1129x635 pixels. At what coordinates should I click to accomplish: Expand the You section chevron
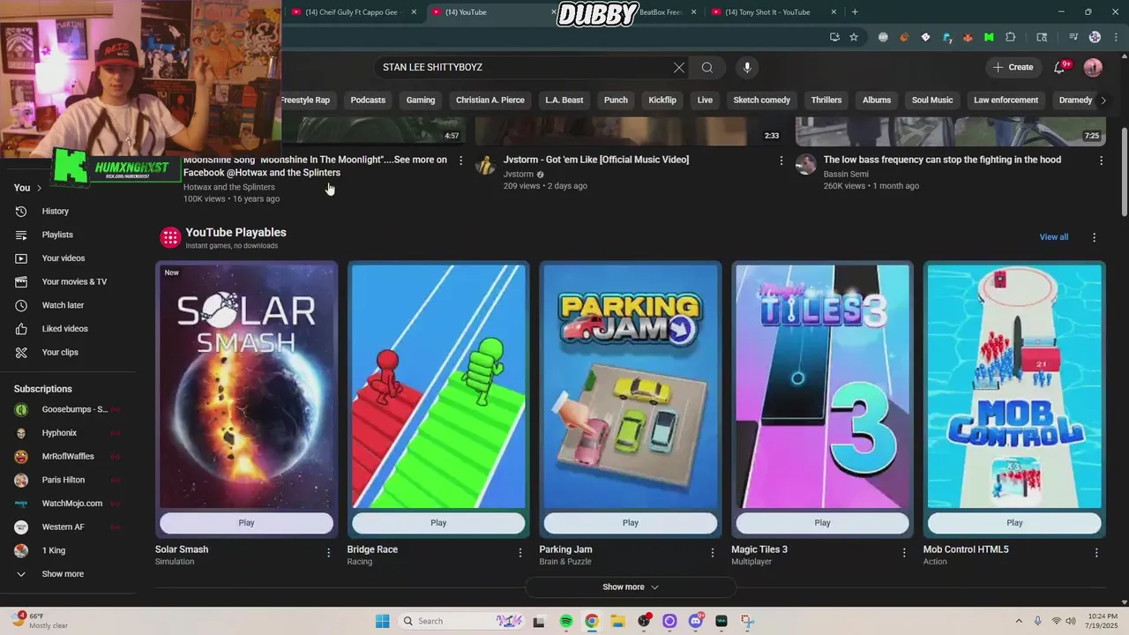click(39, 188)
